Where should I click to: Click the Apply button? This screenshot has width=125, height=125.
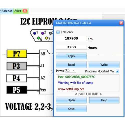(71, 56)
